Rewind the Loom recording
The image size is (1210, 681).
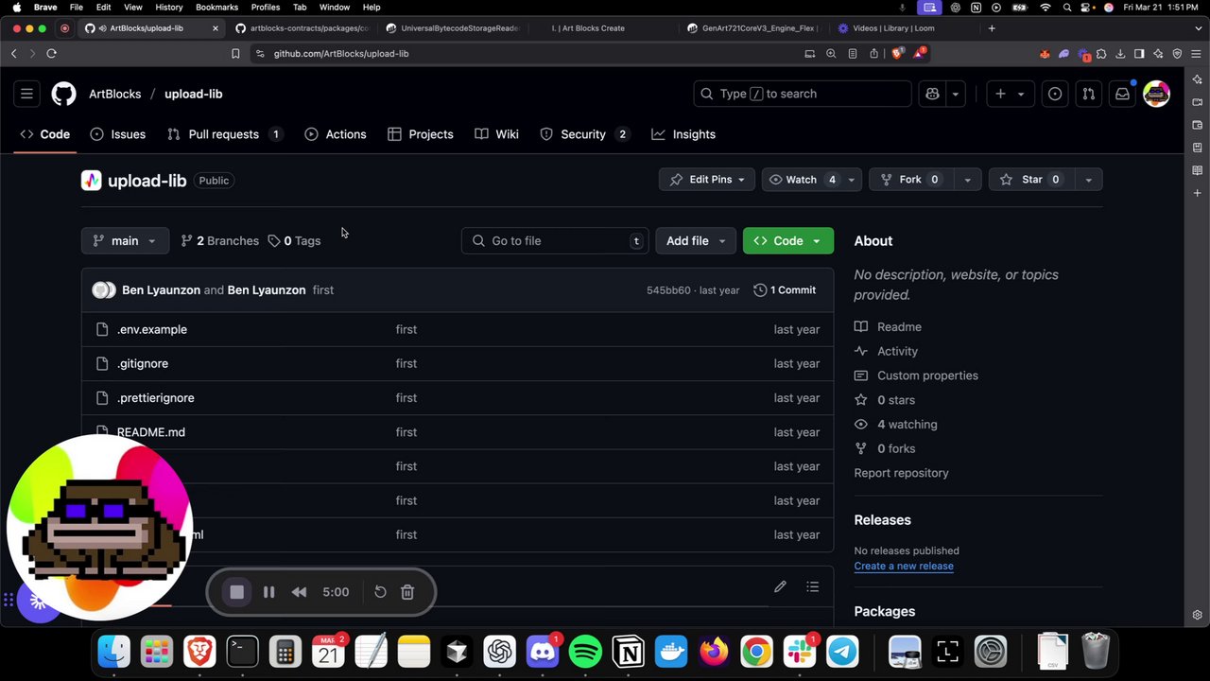coord(299,592)
